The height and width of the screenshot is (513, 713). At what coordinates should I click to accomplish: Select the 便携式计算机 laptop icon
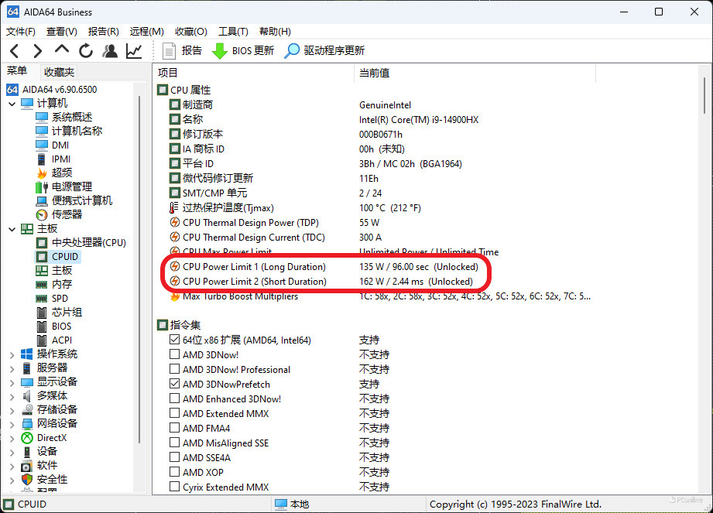click(41, 201)
